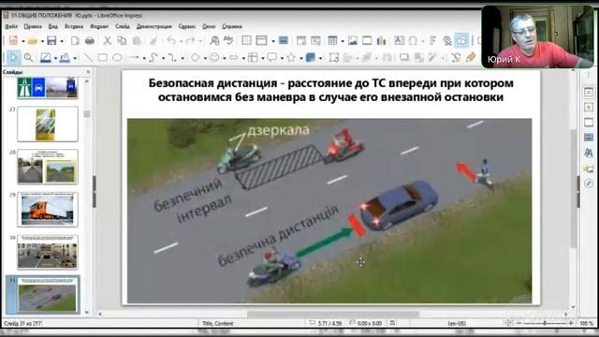
Task: Click the Fill Color bucket icon
Action: 65,58
